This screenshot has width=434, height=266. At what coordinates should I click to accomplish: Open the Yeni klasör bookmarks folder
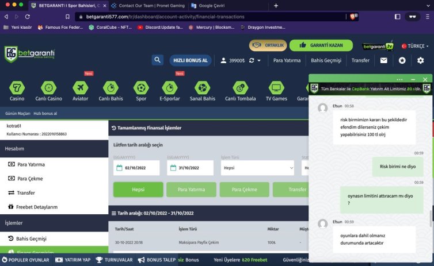coord(18,28)
